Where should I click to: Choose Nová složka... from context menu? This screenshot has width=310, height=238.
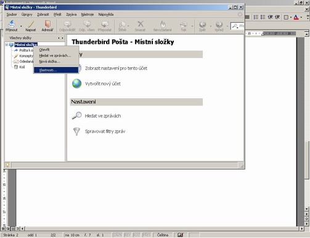pyautogui.click(x=56, y=62)
